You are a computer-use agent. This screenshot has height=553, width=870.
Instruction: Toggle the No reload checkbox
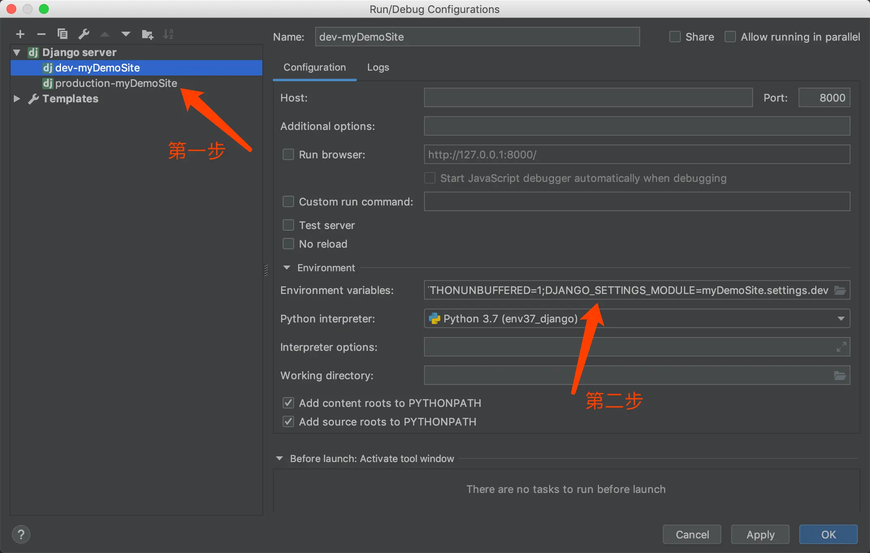pos(288,244)
